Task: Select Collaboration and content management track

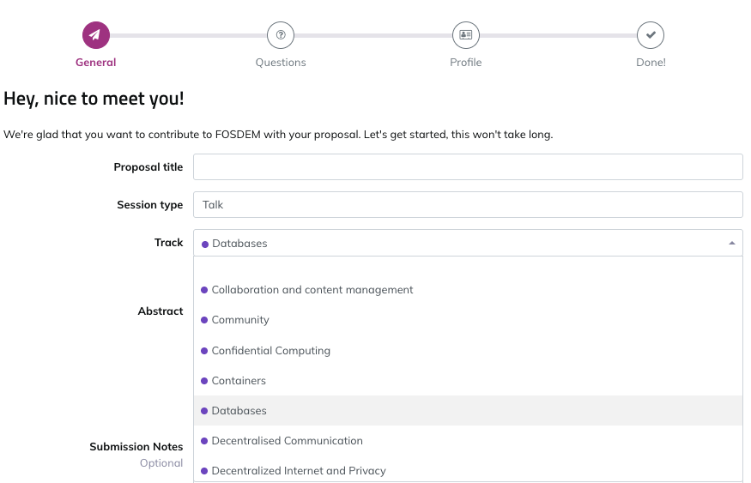Action: [468, 290]
